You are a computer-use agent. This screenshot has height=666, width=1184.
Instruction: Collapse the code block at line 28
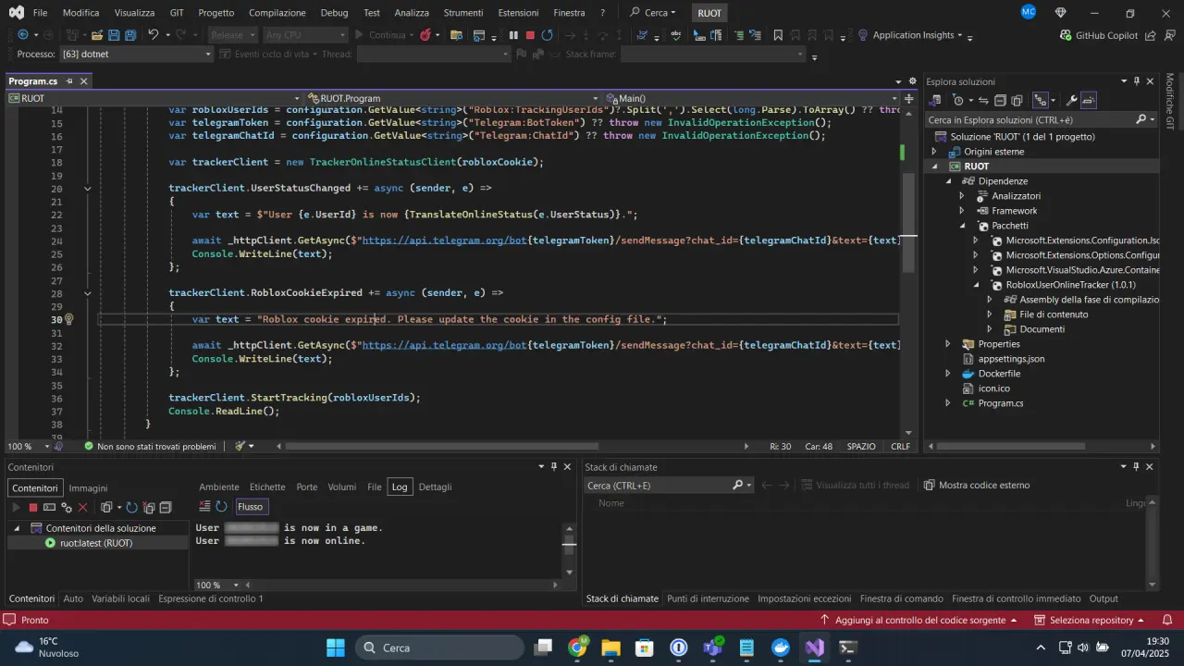[88, 293]
